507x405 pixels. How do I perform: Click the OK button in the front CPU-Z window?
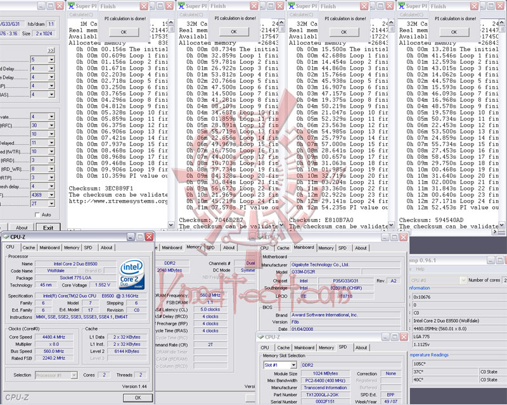click(138, 397)
